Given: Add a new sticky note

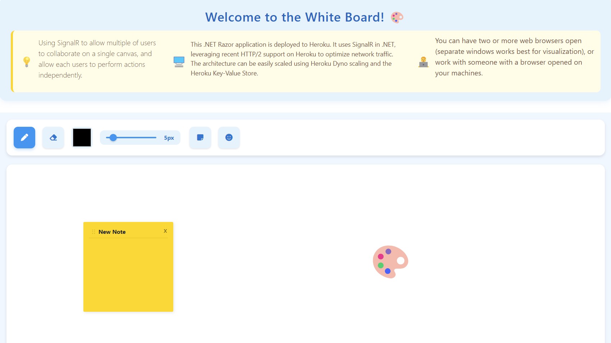Looking at the screenshot, I should [x=200, y=137].
